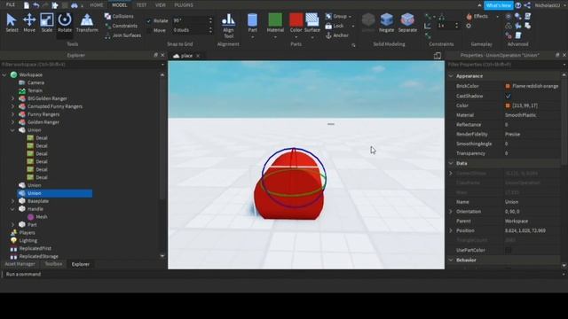Collapse the Data properties section
Image resolution: width=568 pixels, height=319 pixels.
point(451,163)
